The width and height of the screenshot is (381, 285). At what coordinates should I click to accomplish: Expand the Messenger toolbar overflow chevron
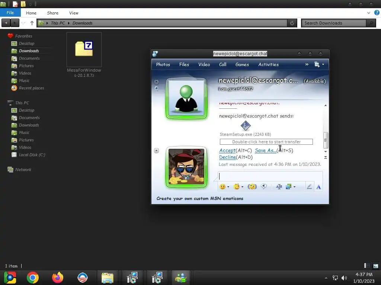tap(307, 65)
